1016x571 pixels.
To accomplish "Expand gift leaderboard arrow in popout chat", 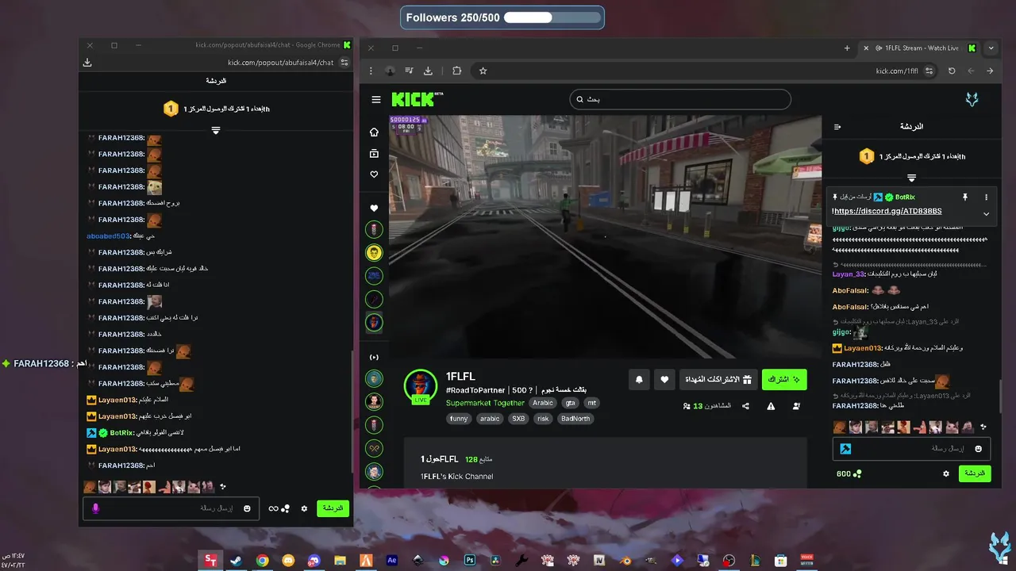I will [215, 130].
